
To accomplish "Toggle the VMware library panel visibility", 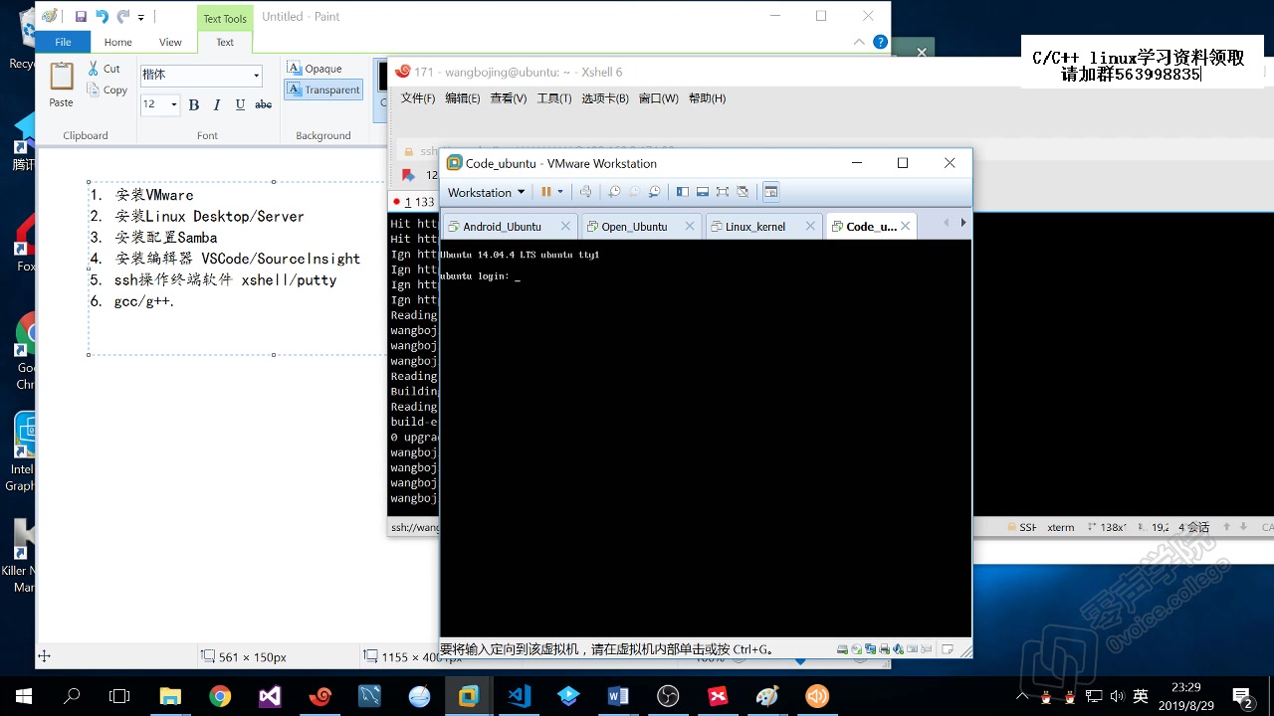I will coord(683,191).
